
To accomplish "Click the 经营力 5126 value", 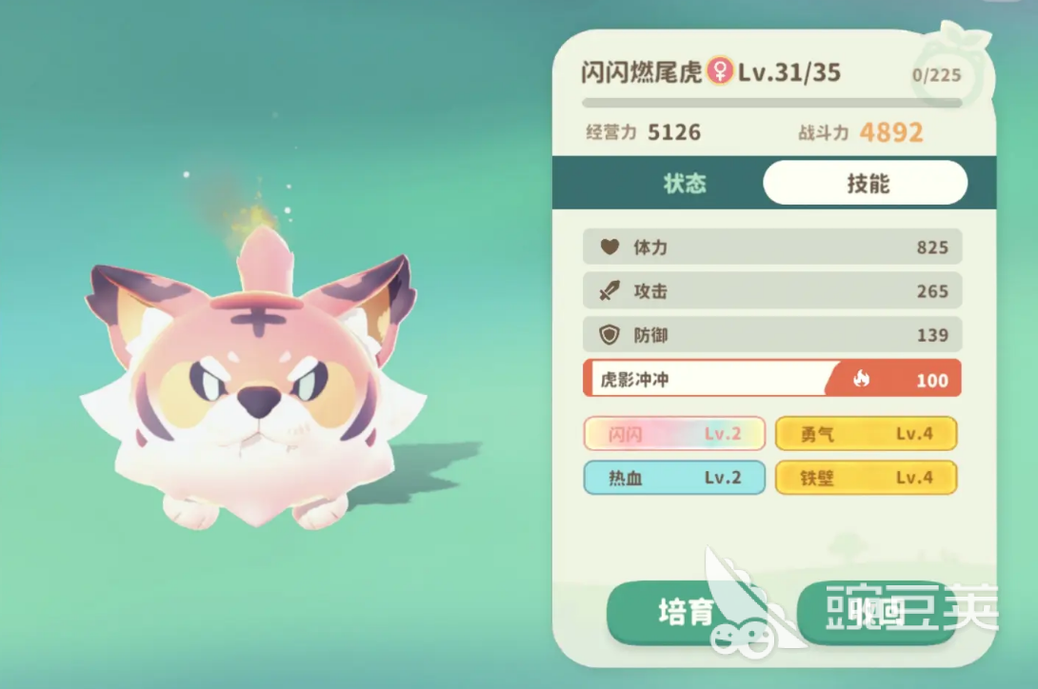I will (x=674, y=132).
